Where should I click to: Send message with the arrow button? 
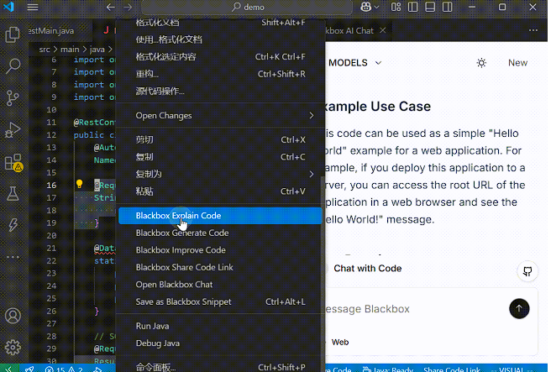(519, 308)
